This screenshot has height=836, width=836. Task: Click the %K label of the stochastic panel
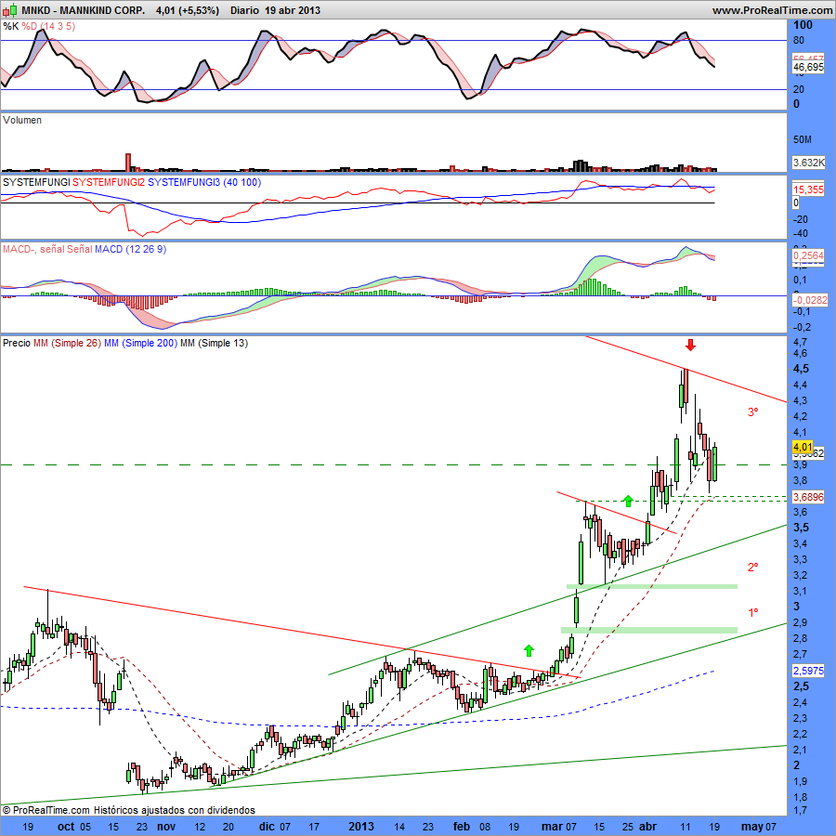coord(10,26)
